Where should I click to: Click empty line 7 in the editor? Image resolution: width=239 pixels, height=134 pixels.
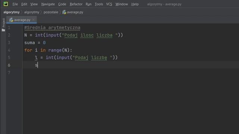pyautogui.click(x=131, y=73)
